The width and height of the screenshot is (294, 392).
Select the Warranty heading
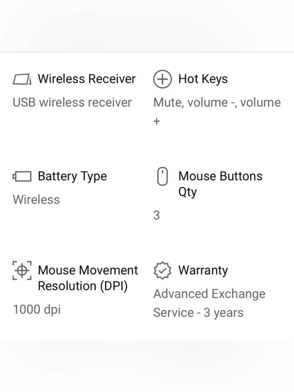click(203, 270)
